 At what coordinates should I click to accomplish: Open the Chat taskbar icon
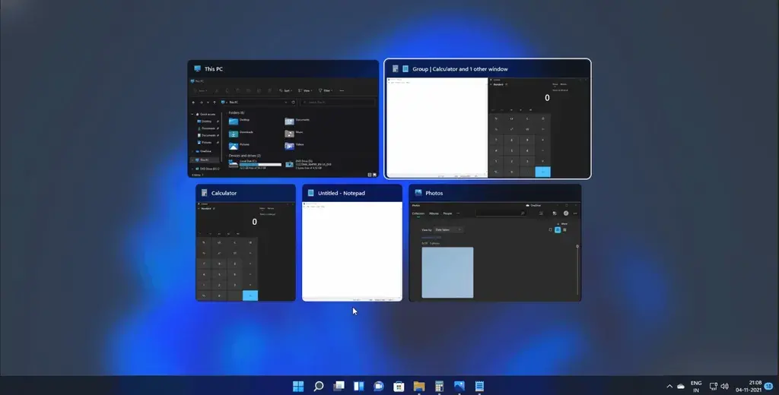pos(379,386)
